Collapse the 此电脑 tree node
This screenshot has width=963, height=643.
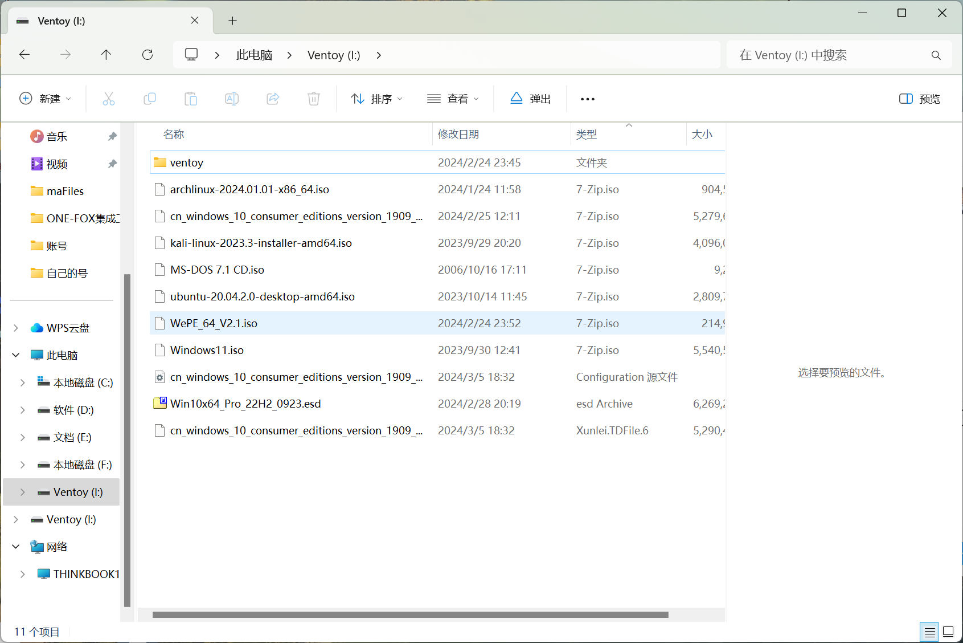coord(16,355)
